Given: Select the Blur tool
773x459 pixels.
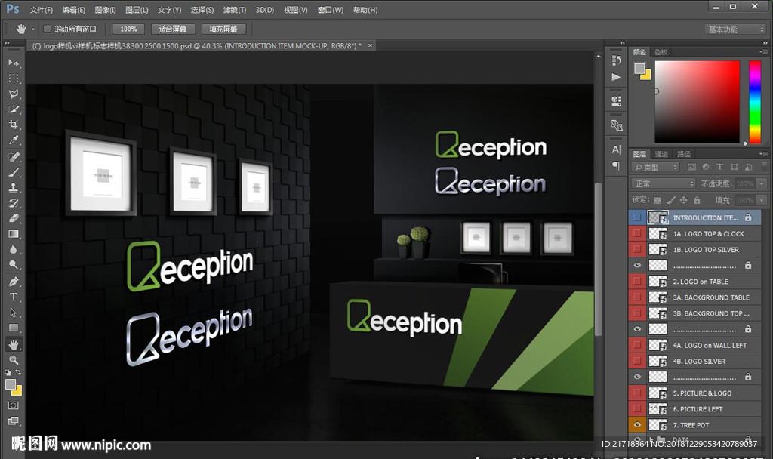Looking at the screenshot, I should click(x=14, y=249).
